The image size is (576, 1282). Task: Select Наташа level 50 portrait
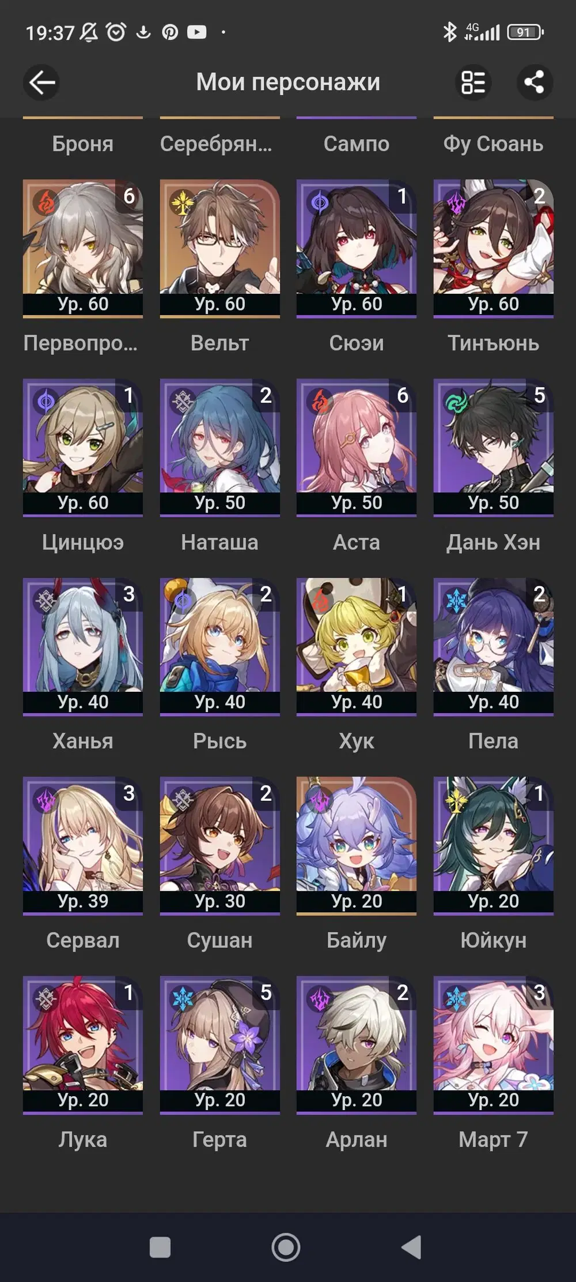click(219, 448)
